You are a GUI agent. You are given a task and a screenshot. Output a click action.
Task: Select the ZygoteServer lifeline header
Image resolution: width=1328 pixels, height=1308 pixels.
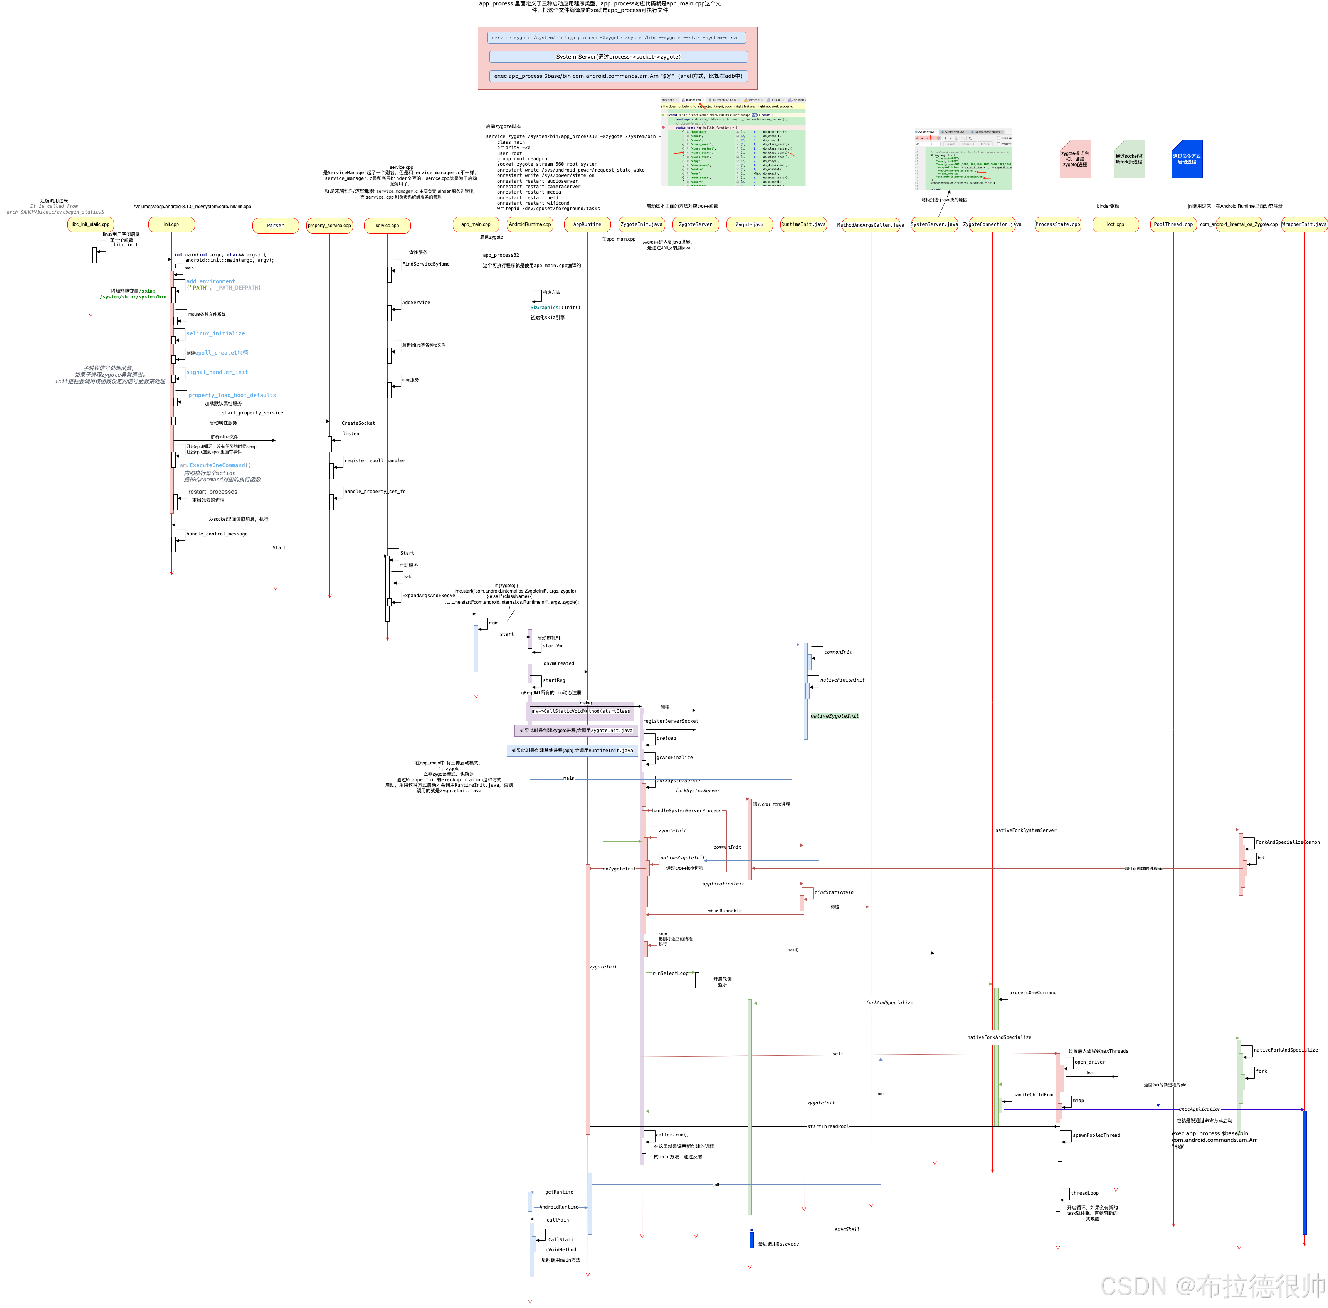click(x=695, y=225)
